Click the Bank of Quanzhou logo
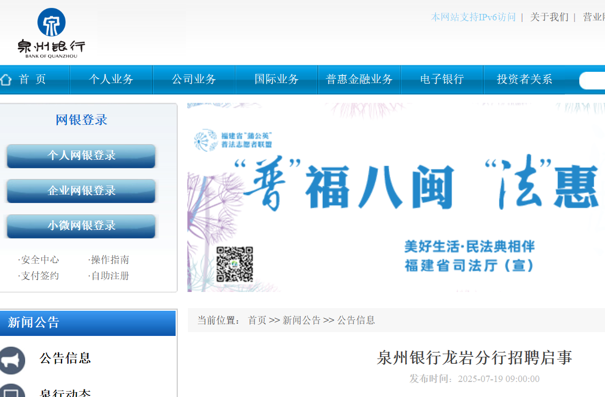605x397 pixels. [51, 33]
